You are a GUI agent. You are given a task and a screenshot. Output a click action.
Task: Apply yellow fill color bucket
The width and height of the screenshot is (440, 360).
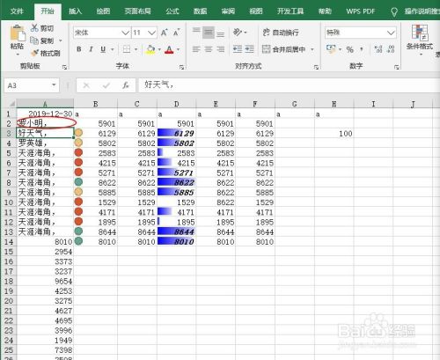tap(150, 49)
